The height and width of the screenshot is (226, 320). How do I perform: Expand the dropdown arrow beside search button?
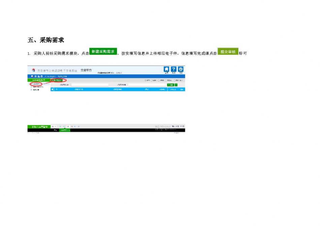176,85
